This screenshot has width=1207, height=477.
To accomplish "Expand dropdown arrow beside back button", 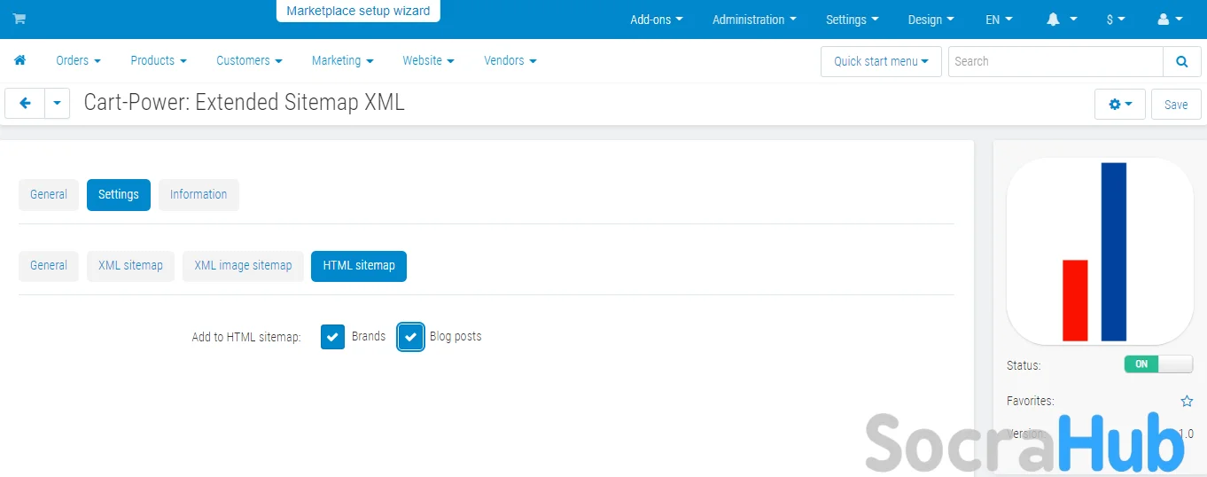I will [57, 104].
